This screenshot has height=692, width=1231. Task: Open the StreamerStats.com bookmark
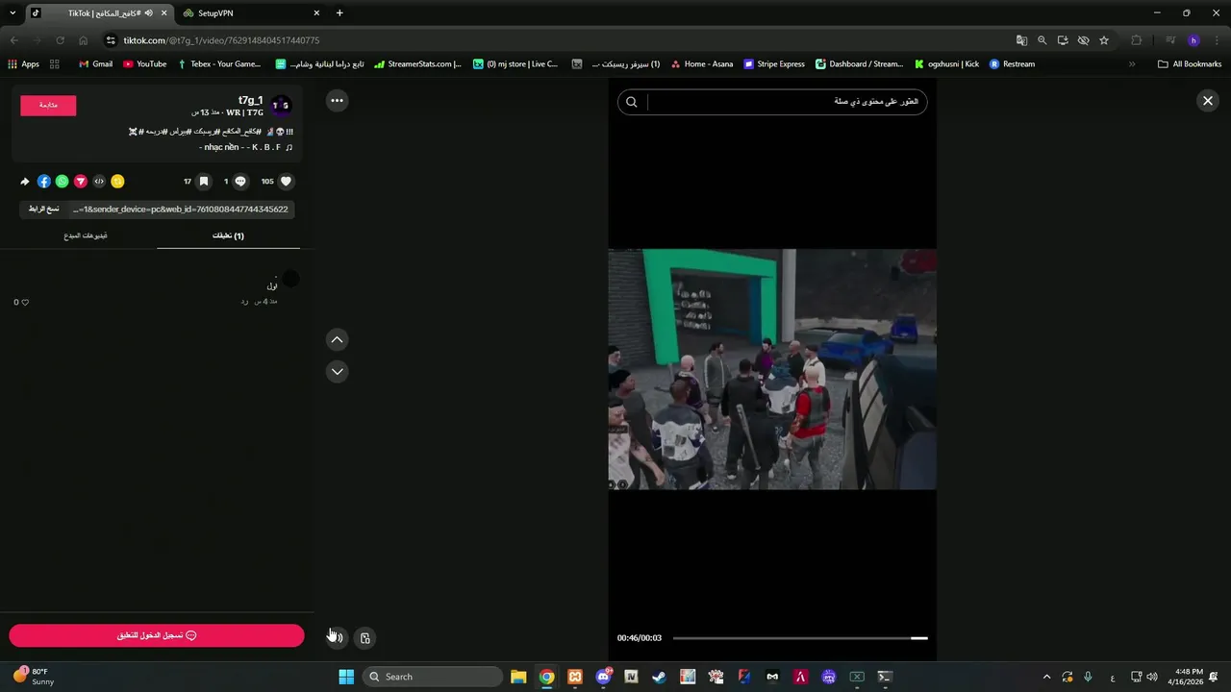click(x=417, y=64)
